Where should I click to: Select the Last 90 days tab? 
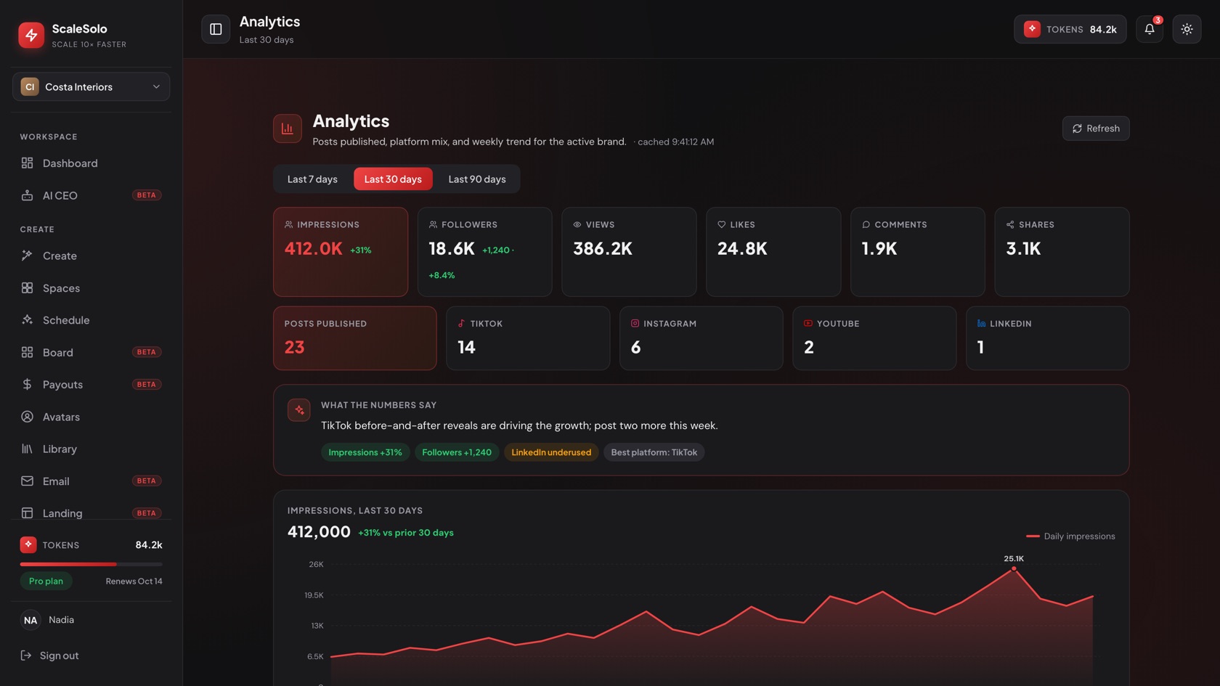(x=477, y=179)
